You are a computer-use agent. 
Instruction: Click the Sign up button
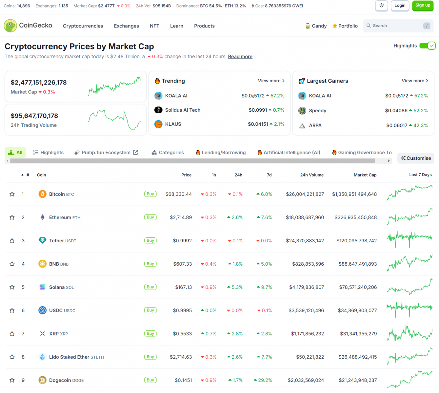[423, 6]
